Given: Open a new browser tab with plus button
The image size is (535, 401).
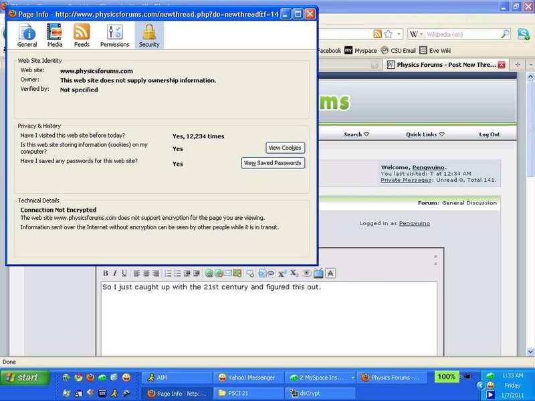Looking at the screenshot, I should tap(518, 65).
